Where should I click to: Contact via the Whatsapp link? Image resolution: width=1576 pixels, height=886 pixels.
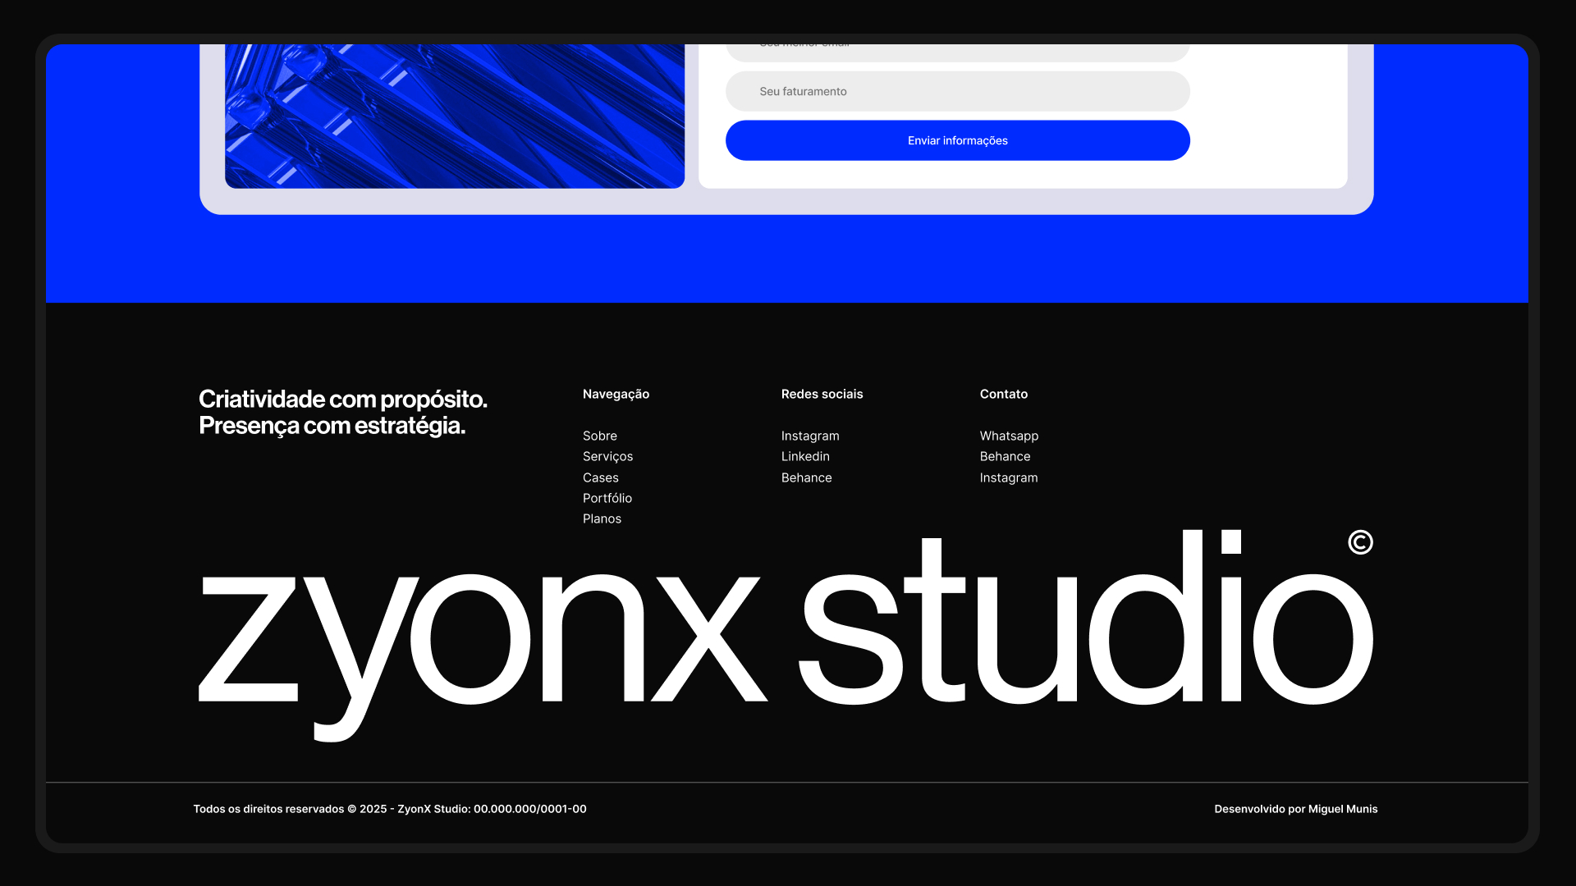pos(1008,436)
